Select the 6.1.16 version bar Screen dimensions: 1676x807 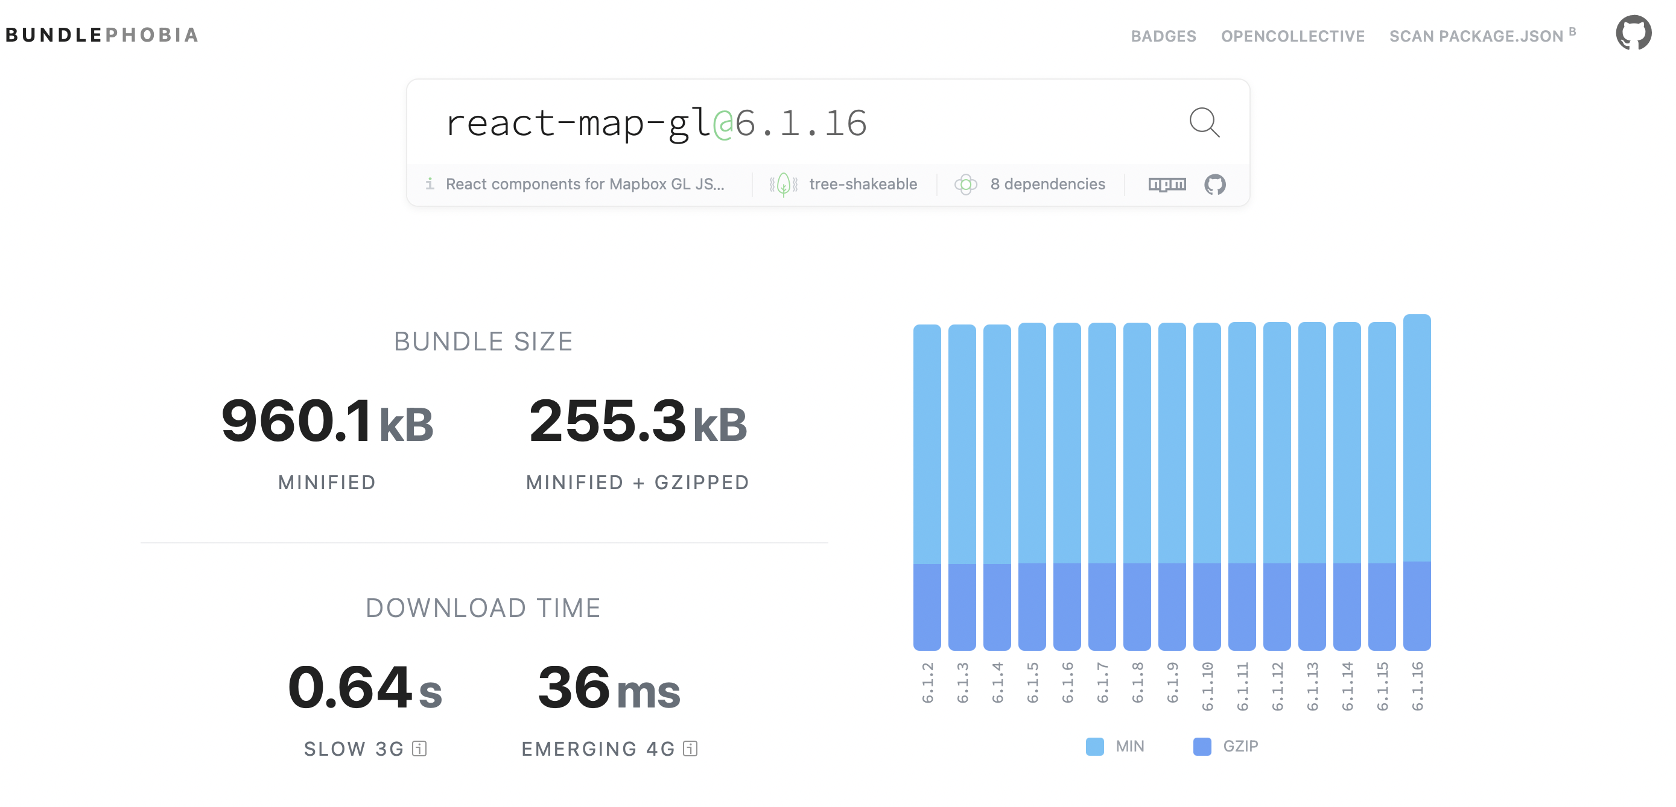click(x=1417, y=482)
